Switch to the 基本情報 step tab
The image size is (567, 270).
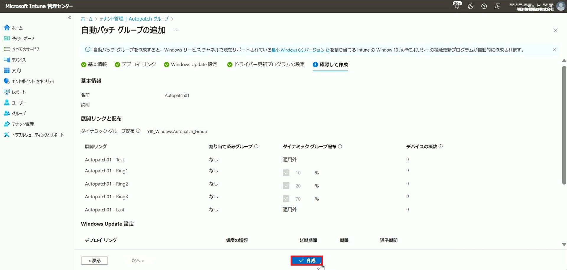(x=94, y=64)
